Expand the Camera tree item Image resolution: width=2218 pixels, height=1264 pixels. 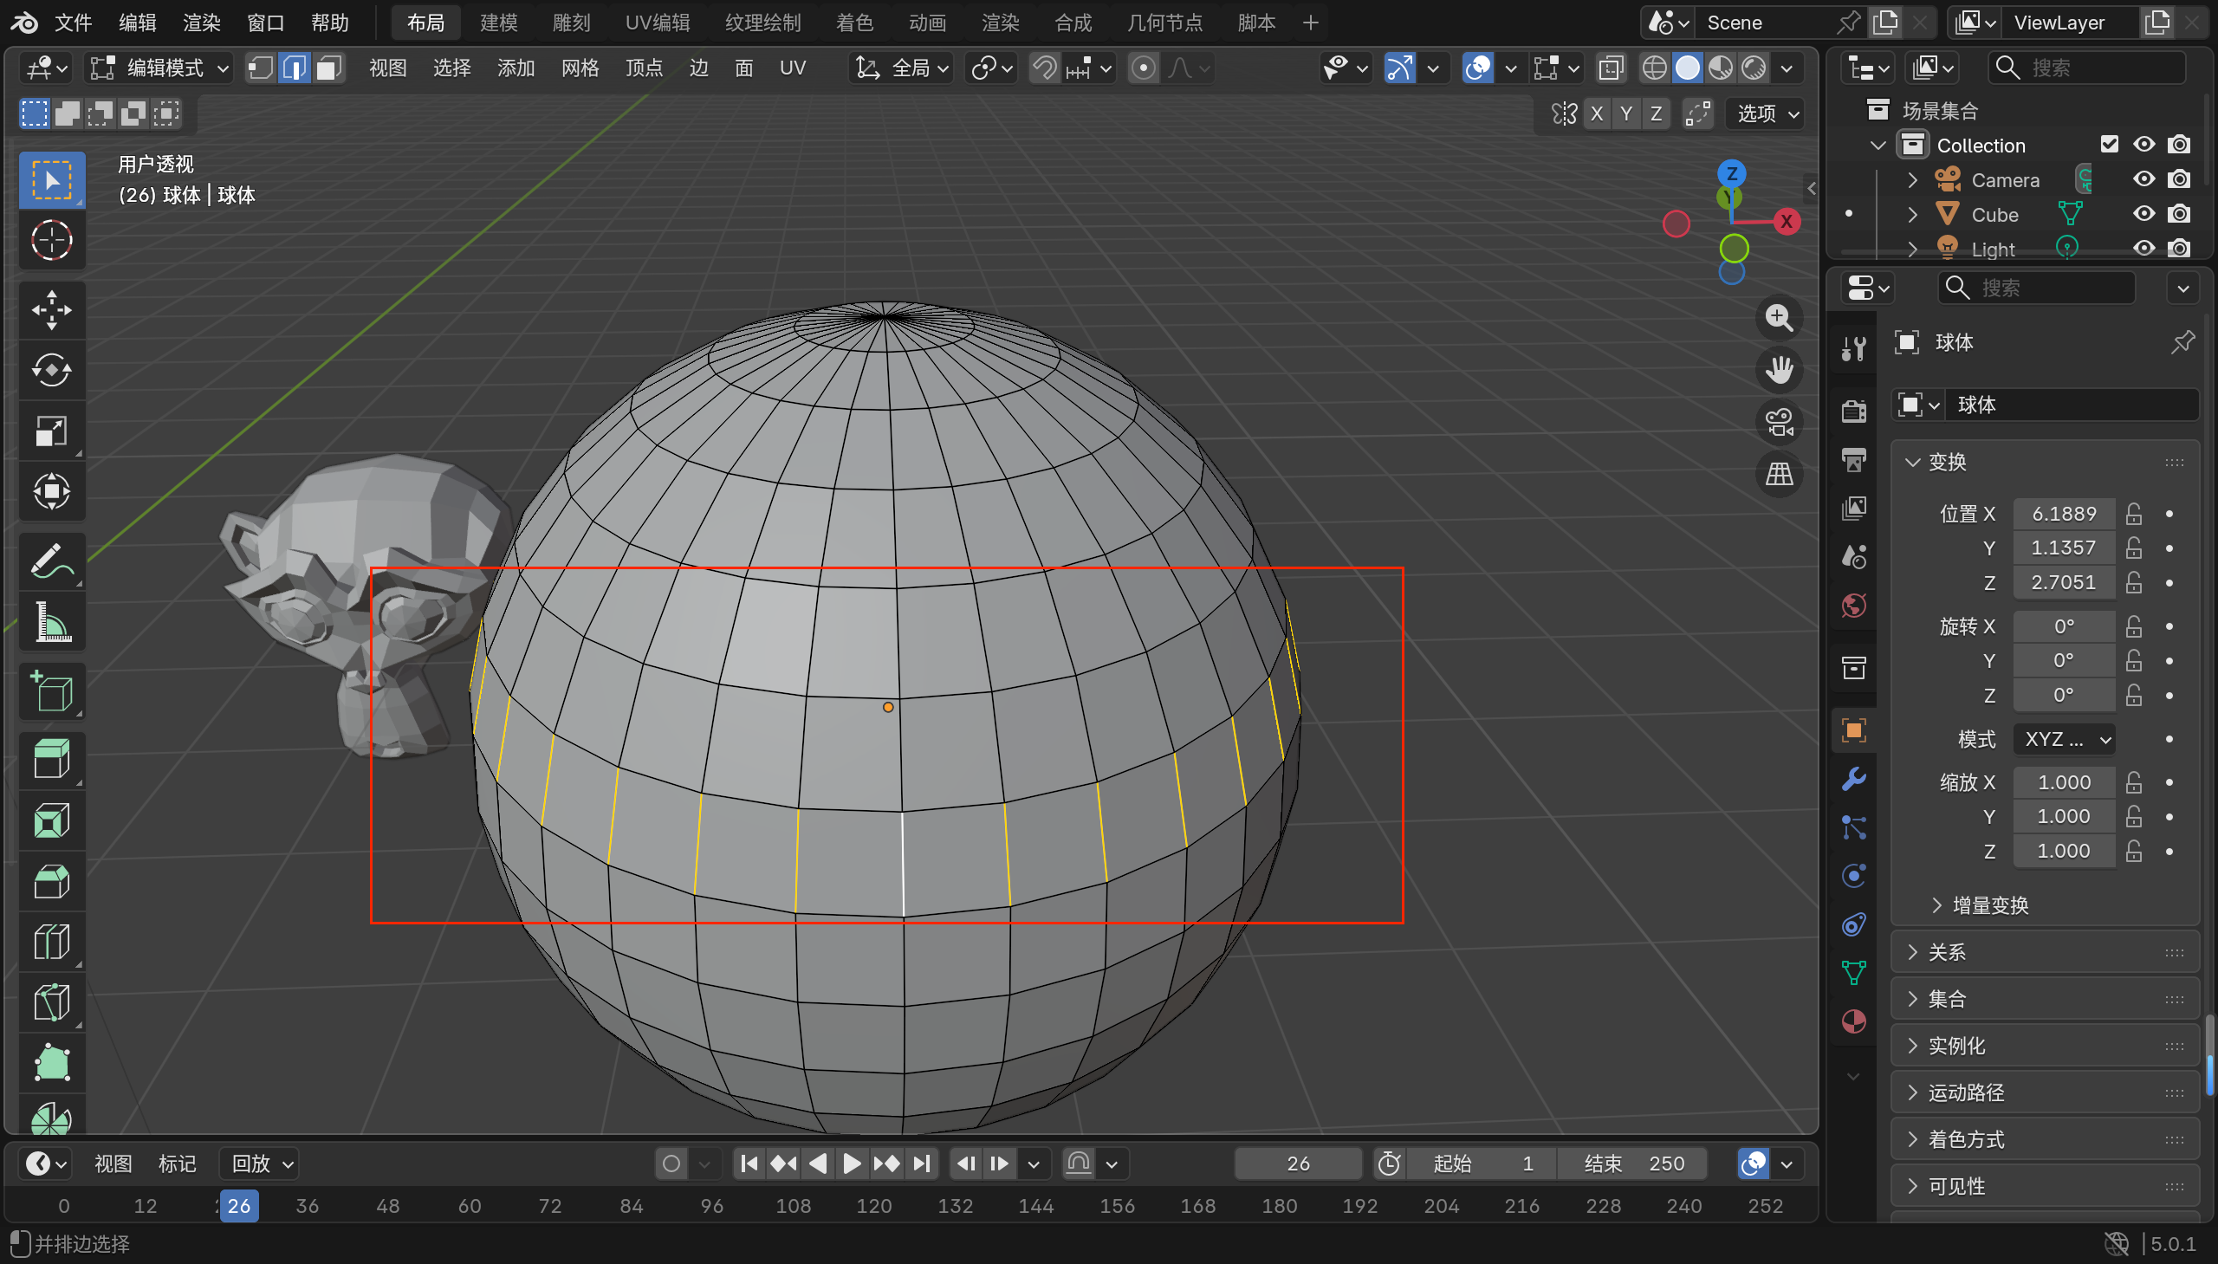click(1911, 179)
